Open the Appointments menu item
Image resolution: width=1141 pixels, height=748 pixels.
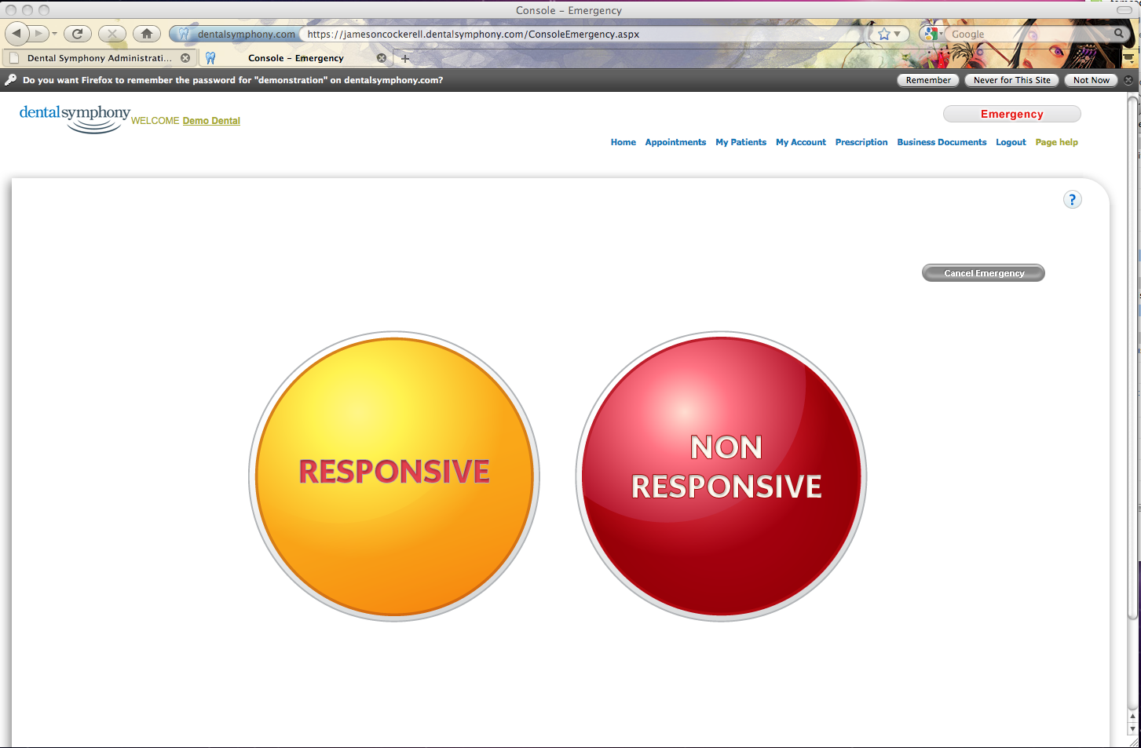click(x=675, y=142)
